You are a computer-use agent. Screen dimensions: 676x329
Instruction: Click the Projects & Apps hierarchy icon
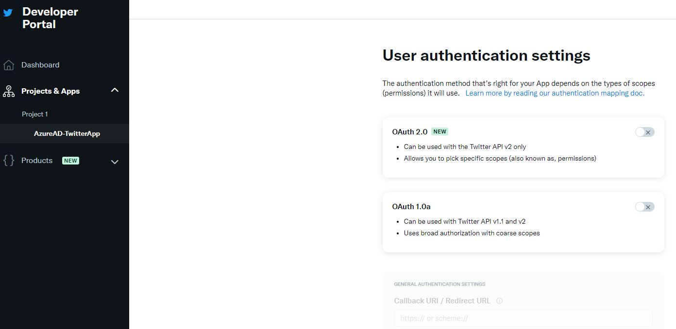click(x=8, y=91)
